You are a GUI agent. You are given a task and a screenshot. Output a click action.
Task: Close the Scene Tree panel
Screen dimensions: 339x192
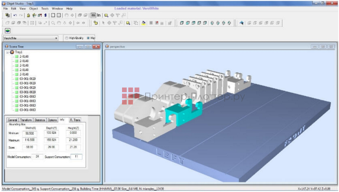pyautogui.click(x=96, y=46)
